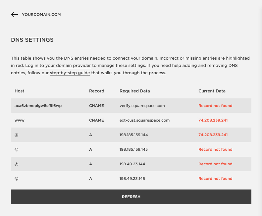262x216 pixels.
Task: Click 'Record not found' in the verify row
Action: tap(215, 106)
